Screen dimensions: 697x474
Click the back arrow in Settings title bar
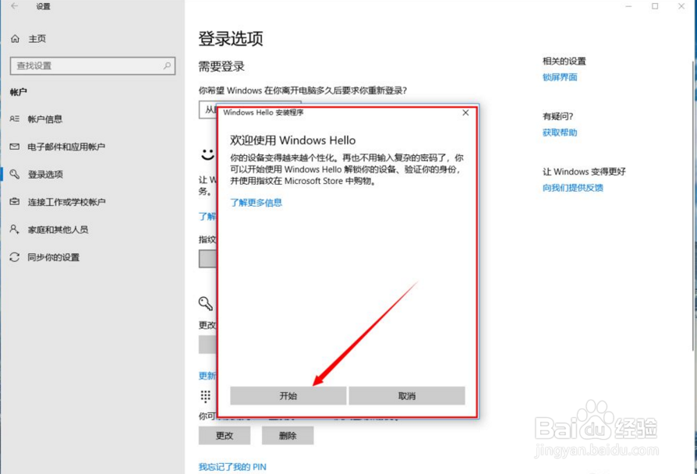14,6
